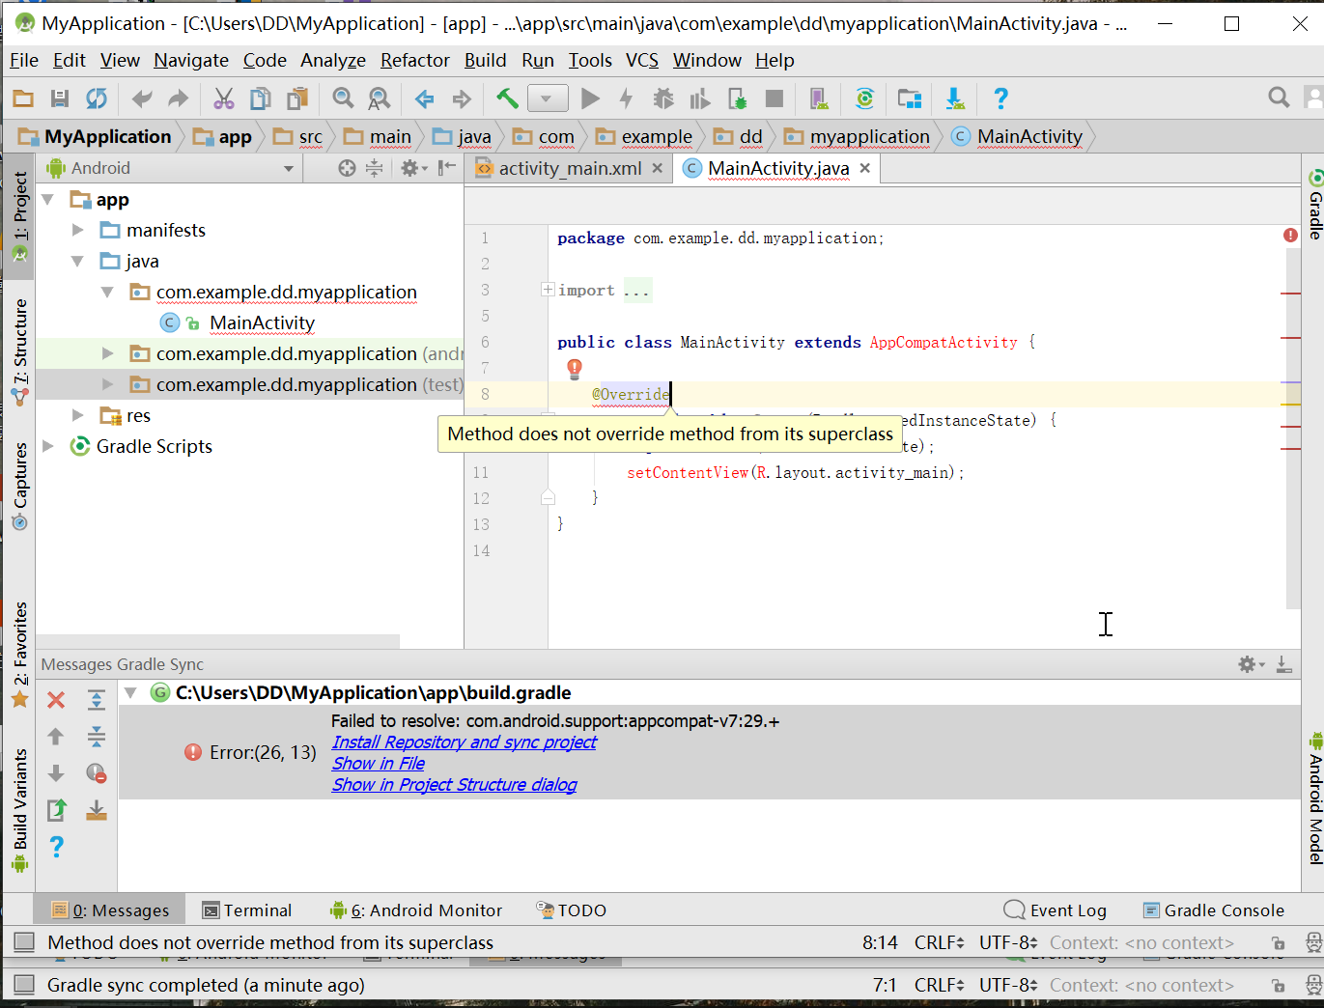
Task: Open Project panel gear settings
Action: click(x=413, y=168)
